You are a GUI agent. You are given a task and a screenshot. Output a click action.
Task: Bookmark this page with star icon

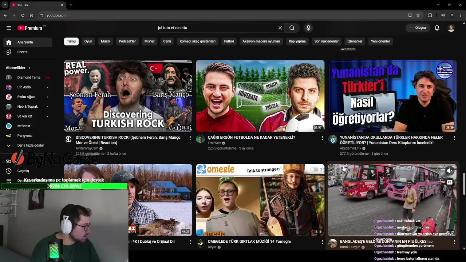coord(418,15)
